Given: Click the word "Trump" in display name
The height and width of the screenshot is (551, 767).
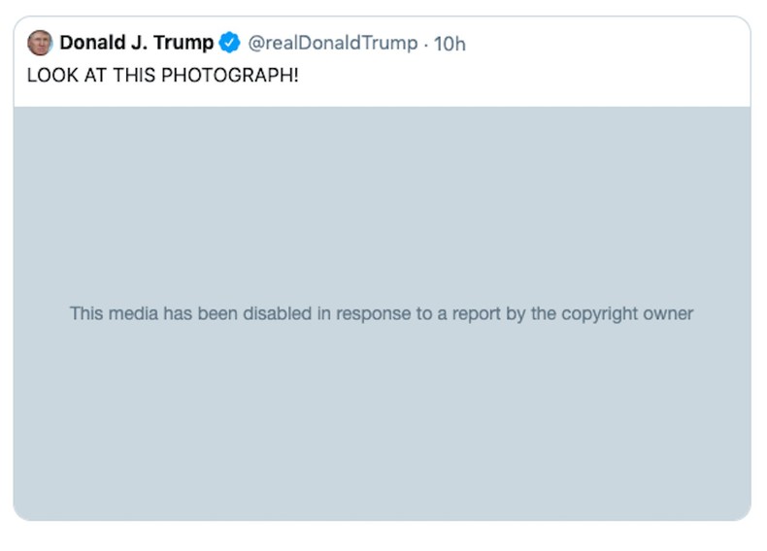Looking at the screenshot, I should point(183,43).
